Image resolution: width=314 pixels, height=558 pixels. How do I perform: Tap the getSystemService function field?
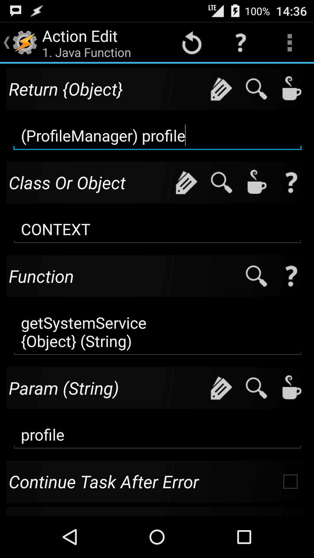click(157, 332)
